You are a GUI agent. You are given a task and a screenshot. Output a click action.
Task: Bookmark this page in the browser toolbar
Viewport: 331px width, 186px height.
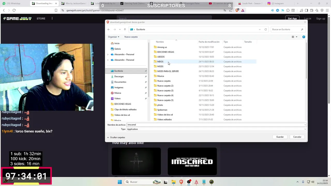tap(56, 10)
